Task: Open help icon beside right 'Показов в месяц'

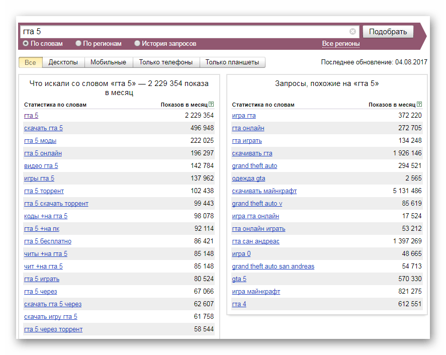Action: coord(419,104)
